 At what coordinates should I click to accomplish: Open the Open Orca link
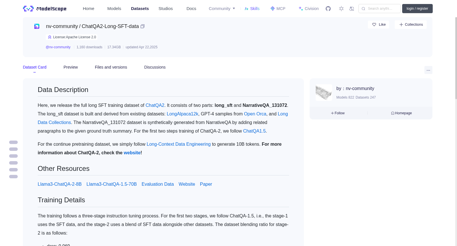pyautogui.click(x=255, y=114)
